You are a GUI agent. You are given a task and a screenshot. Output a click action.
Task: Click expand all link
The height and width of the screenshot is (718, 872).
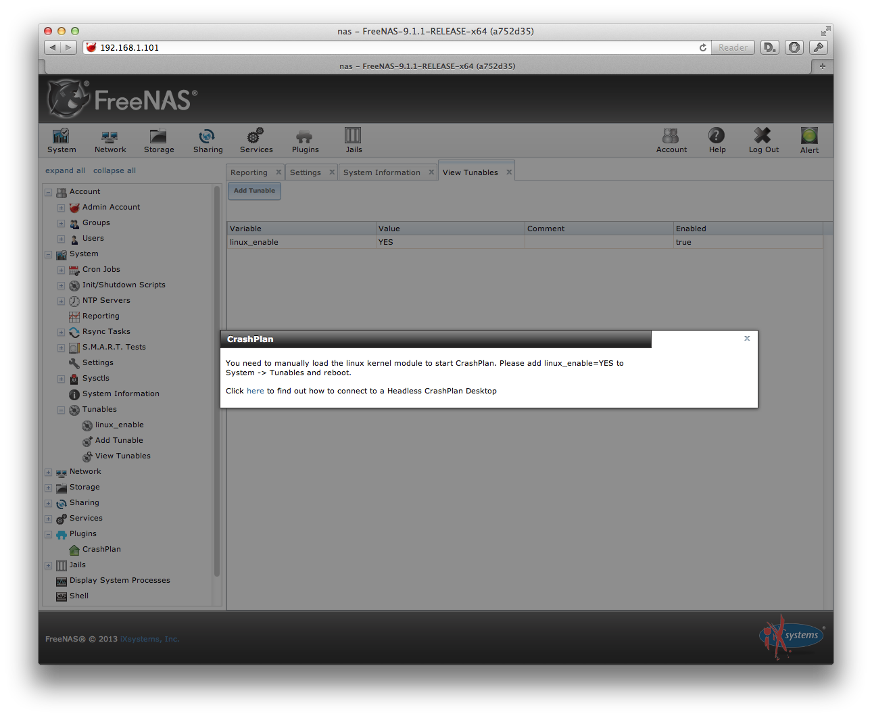(65, 170)
